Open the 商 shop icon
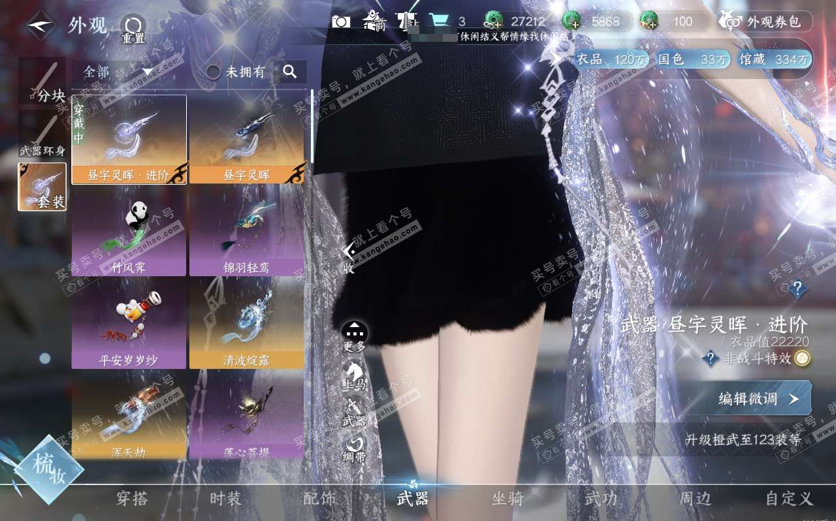Image resolution: width=836 pixels, height=521 pixels. coord(375,21)
